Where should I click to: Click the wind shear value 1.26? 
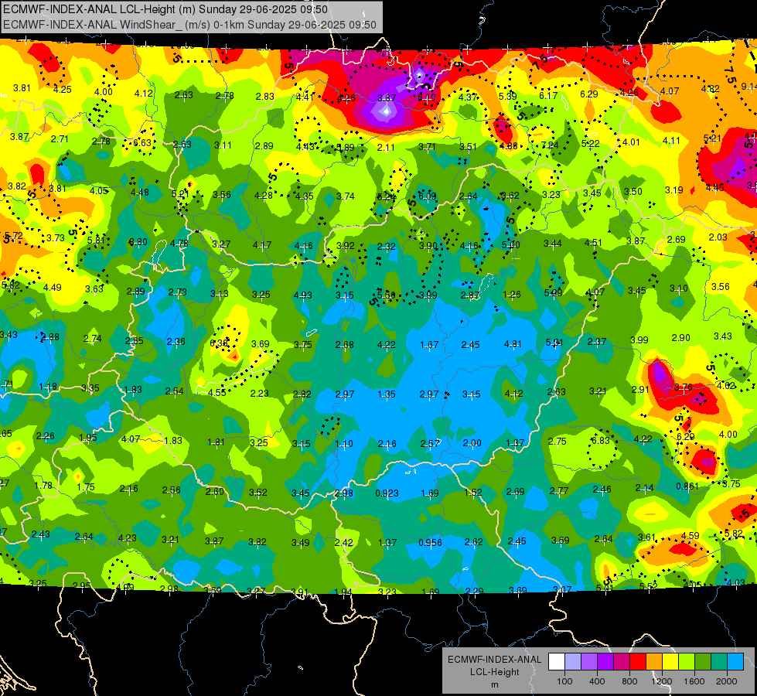(512, 294)
